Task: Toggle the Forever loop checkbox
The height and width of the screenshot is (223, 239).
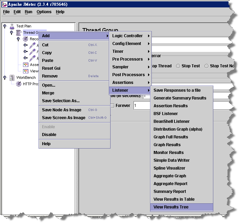Action: point(113,106)
